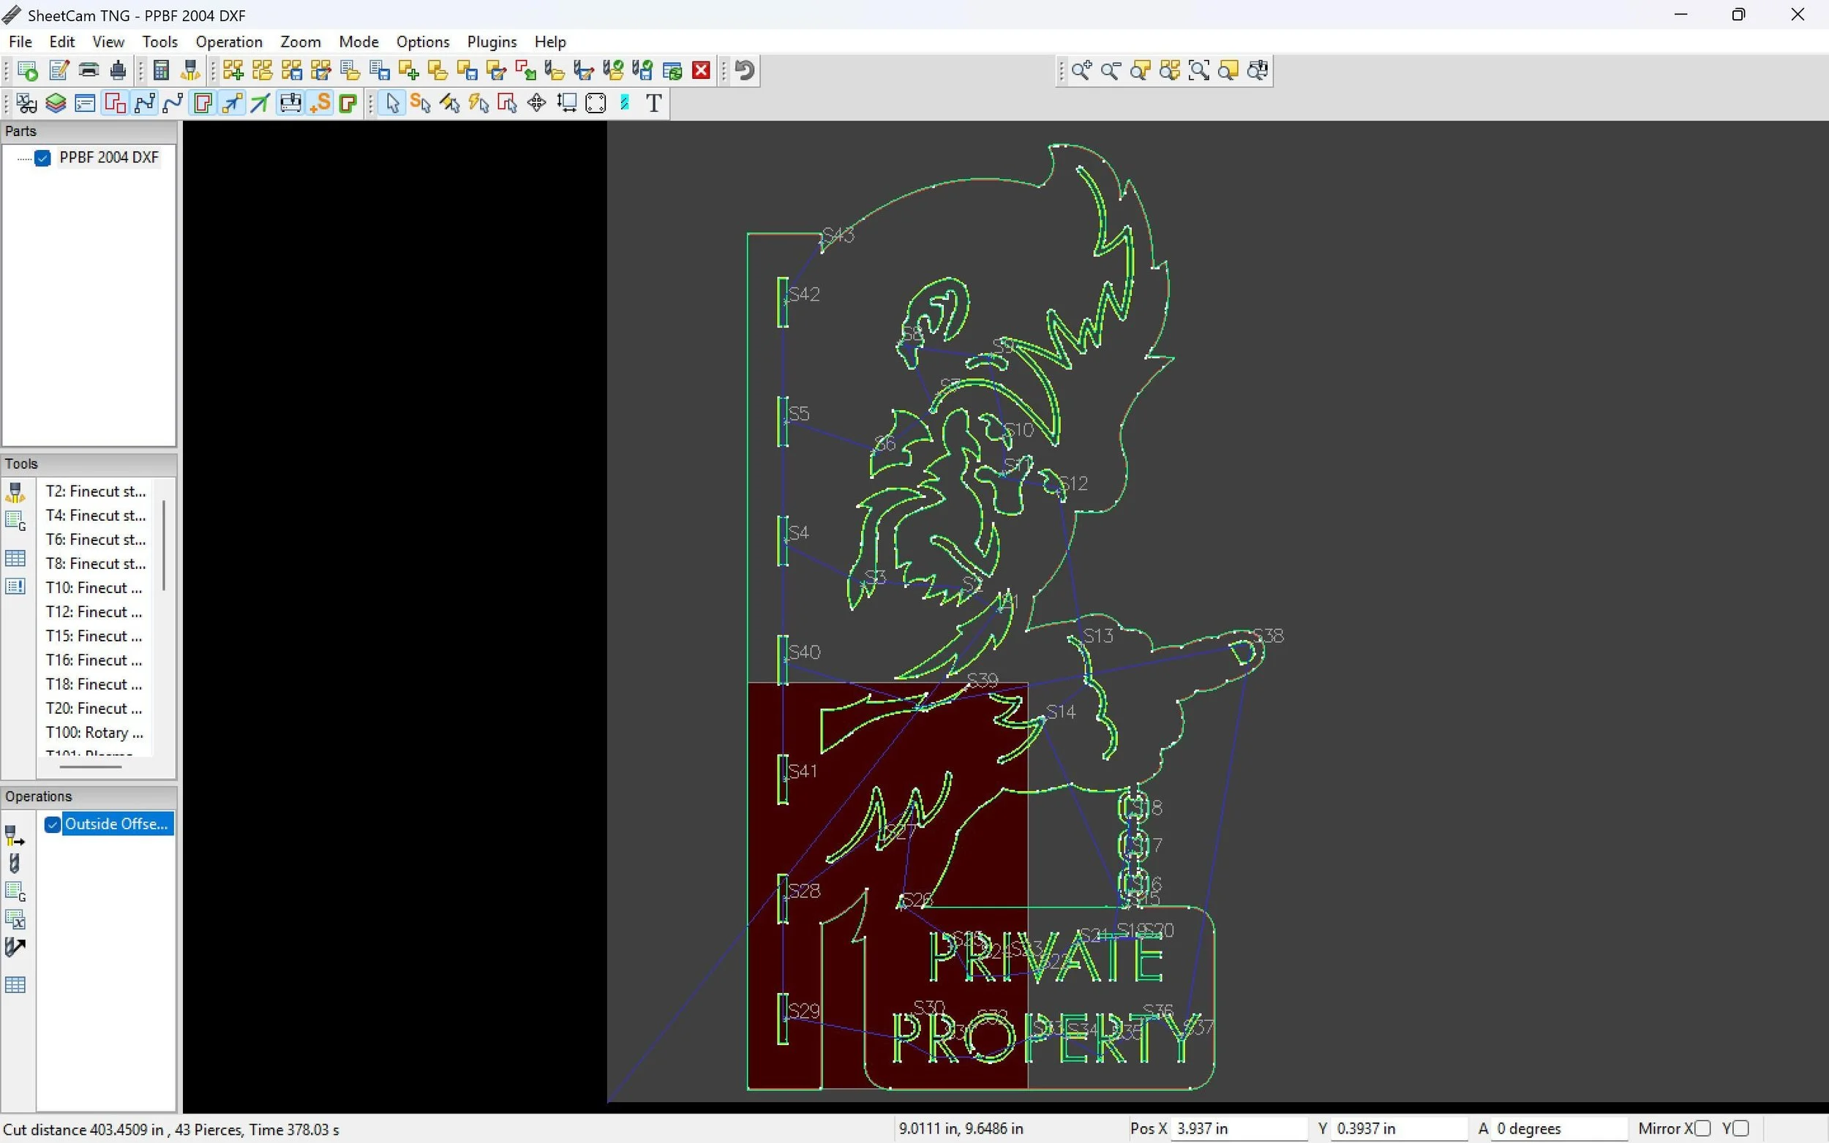
Task: Select the T100: Rotary tool entry
Action: (94, 732)
